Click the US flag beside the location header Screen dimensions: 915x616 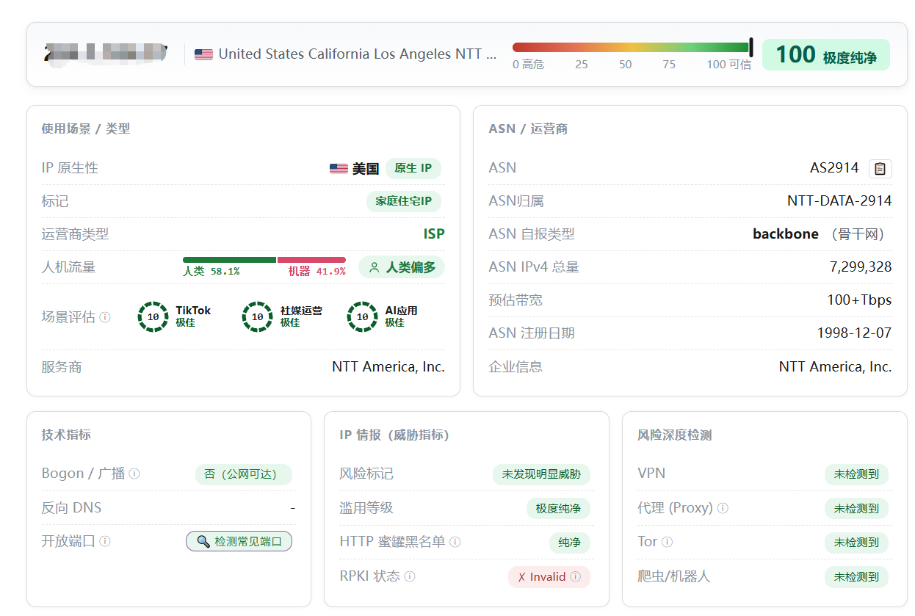(203, 54)
